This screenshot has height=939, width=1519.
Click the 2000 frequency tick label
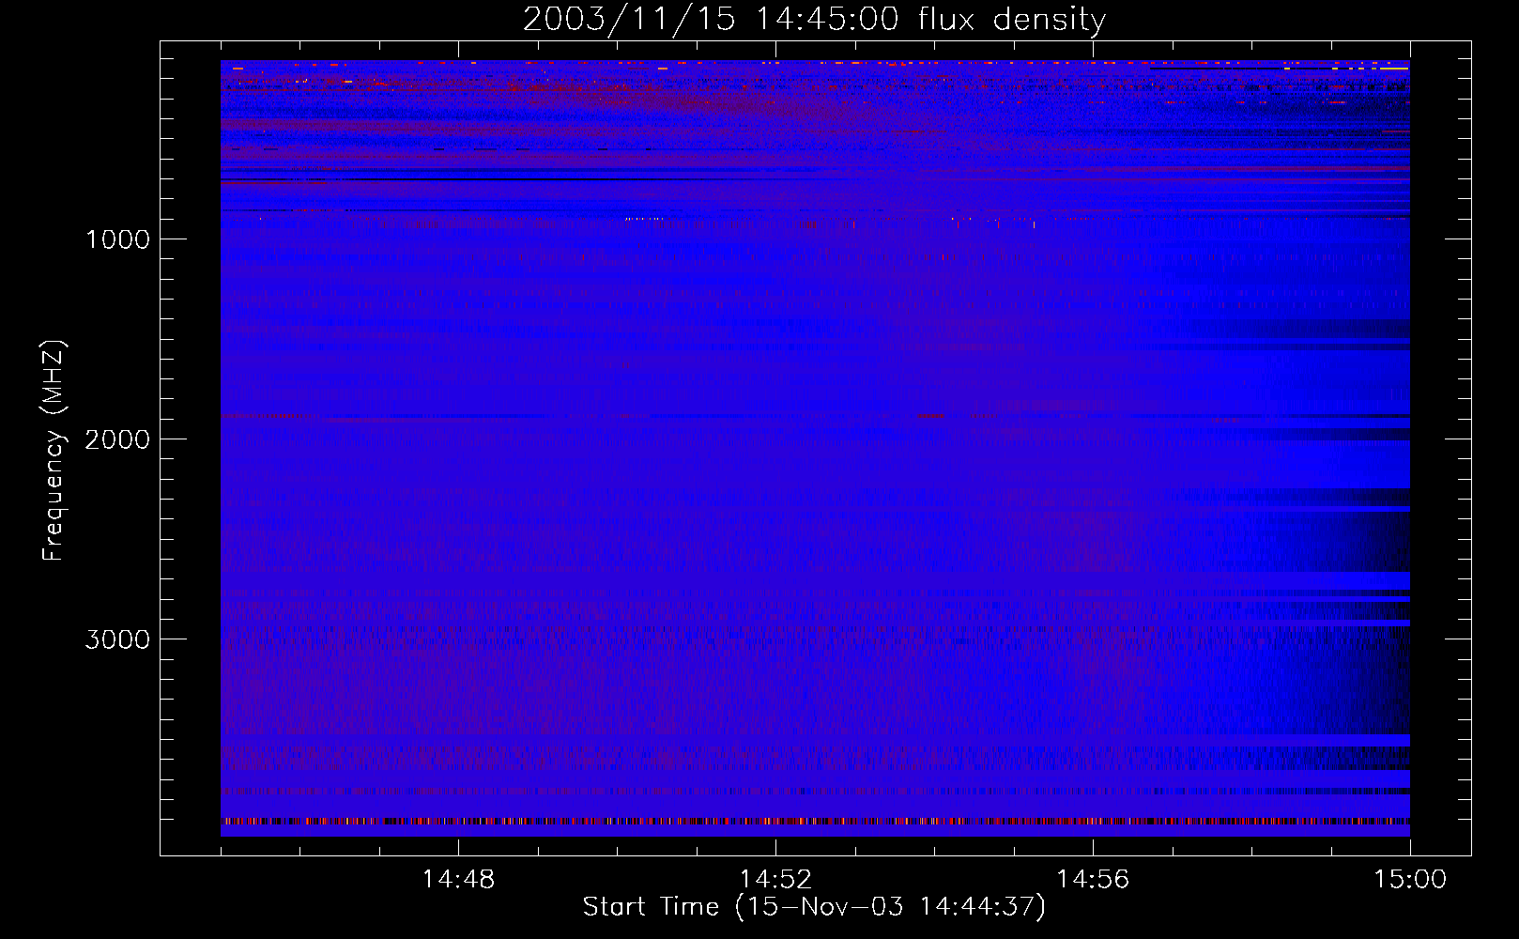tap(117, 439)
